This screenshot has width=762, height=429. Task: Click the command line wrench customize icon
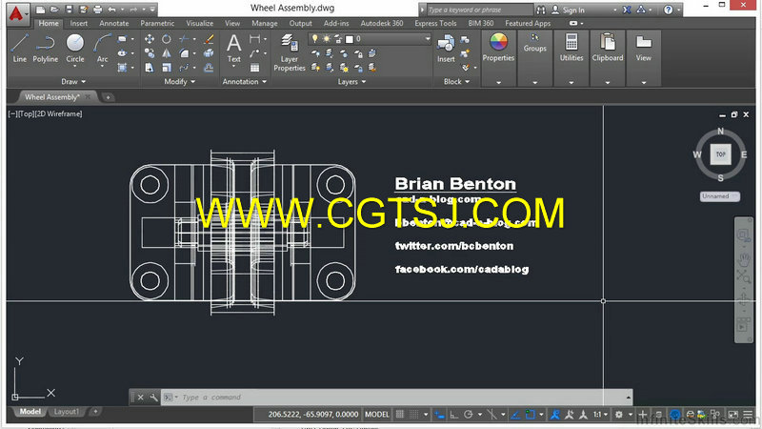pos(153,398)
